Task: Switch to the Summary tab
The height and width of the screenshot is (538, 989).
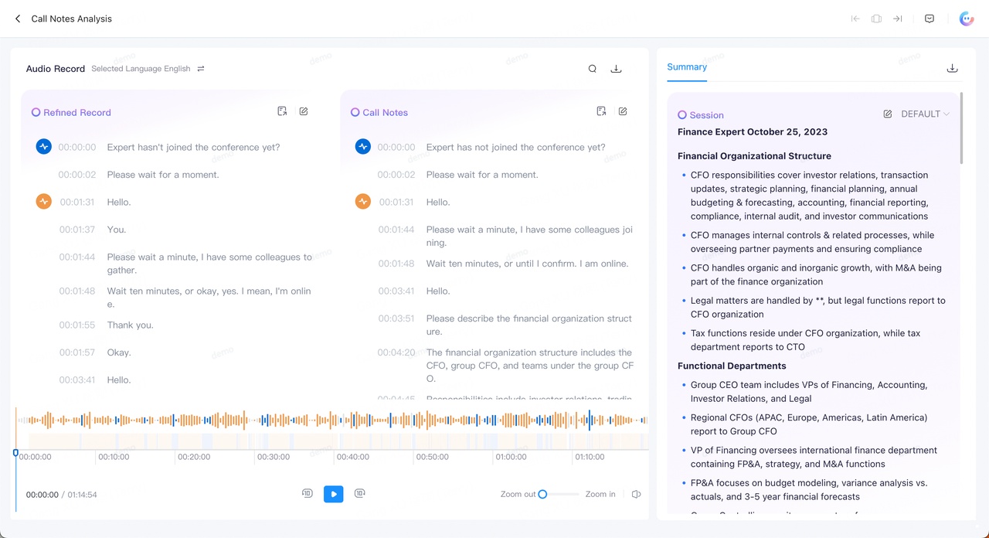Action: [687, 67]
